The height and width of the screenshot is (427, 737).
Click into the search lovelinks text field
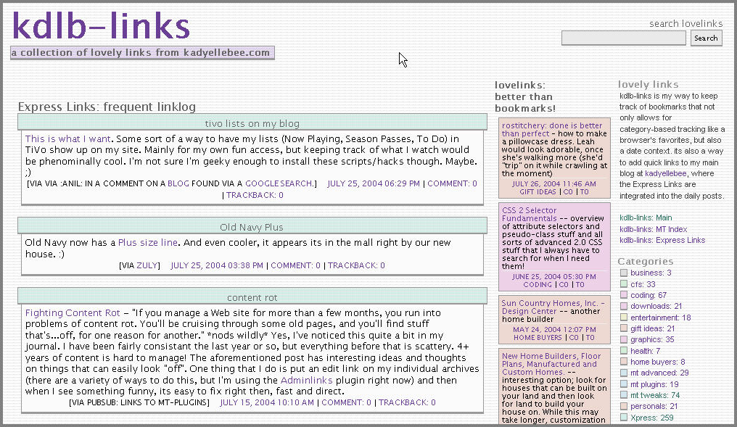click(x=623, y=38)
